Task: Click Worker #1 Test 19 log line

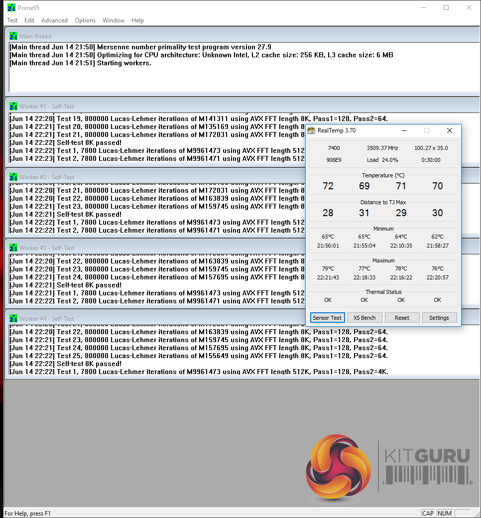Action: tap(199, 119)
